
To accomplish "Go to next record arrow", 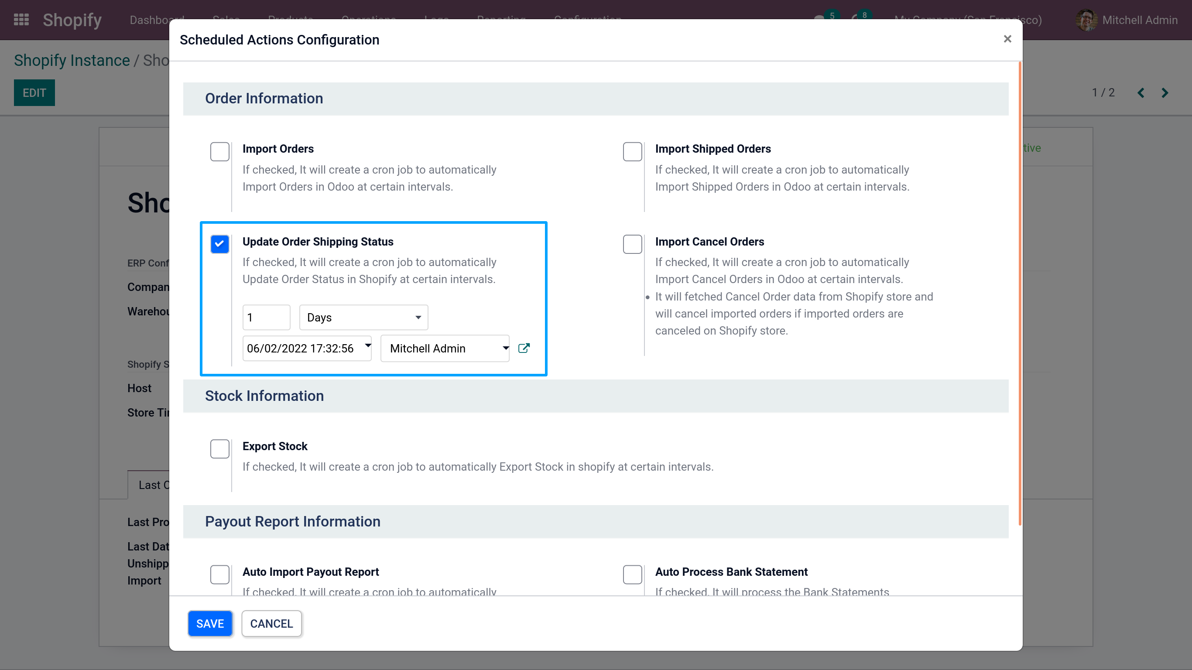I will click(x=1165, y=93).
